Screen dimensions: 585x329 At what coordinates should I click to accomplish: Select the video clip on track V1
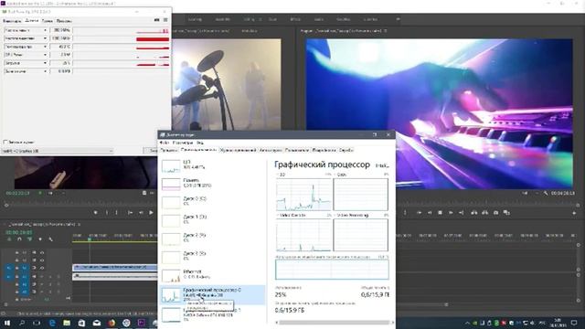tap(115, 267)
